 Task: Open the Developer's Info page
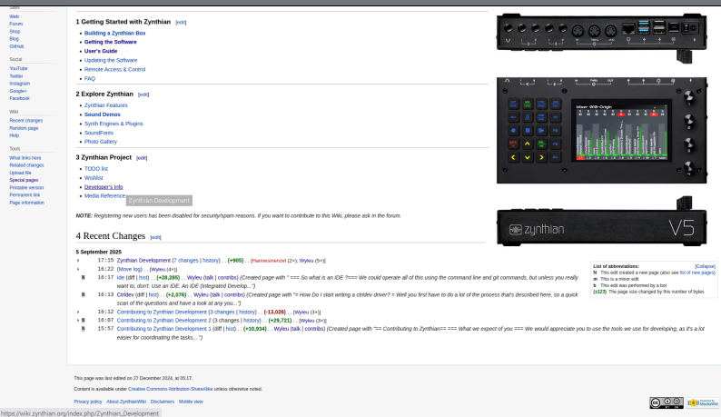(103, 187)
